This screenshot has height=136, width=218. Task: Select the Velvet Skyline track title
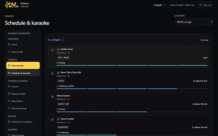(63, 96)
